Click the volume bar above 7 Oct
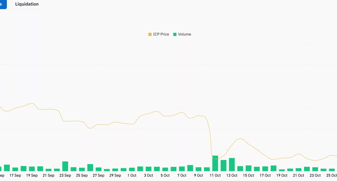 (x=182, y=169)
